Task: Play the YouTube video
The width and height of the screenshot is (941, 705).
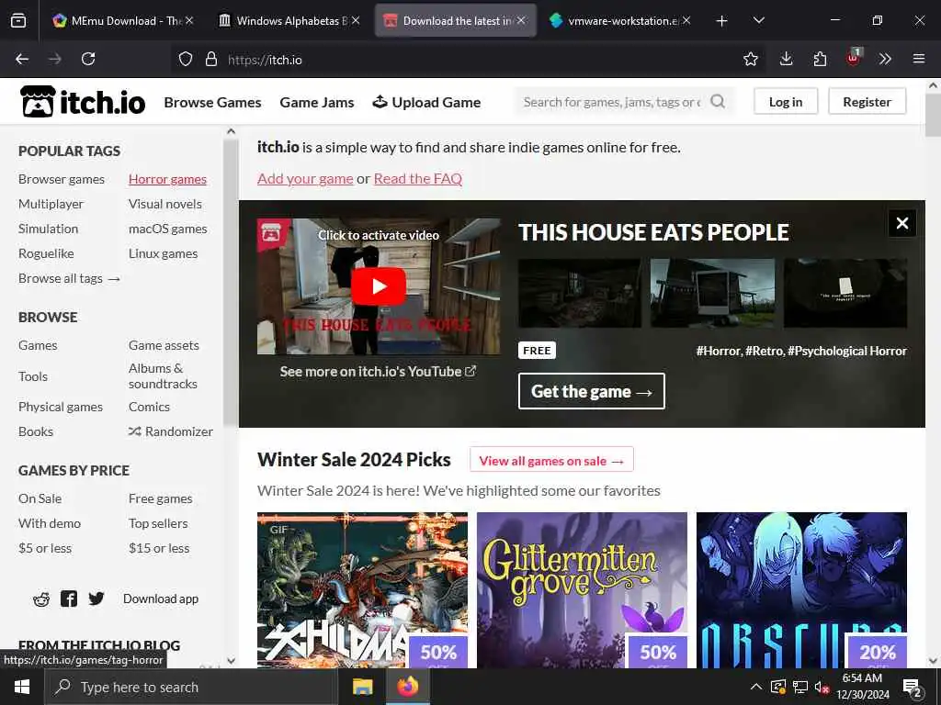Action: coord(378,286)
